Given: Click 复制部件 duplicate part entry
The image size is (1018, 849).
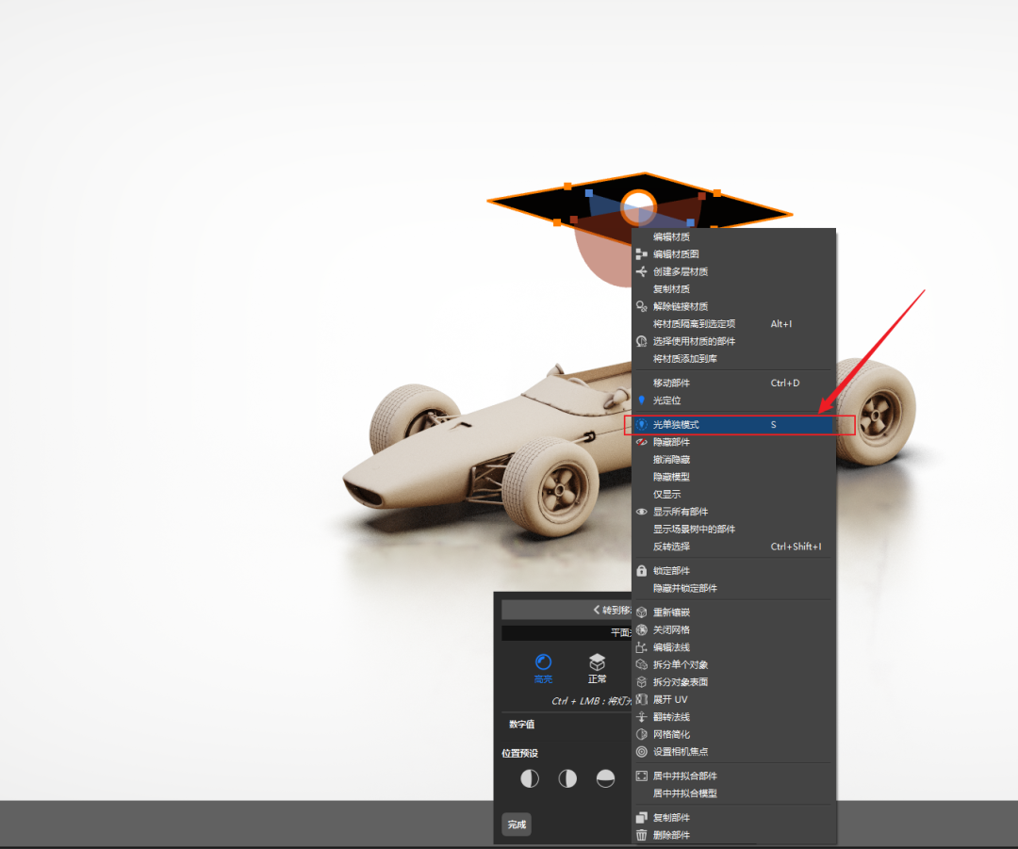Looking at the screenshot, I should [733, 818].
